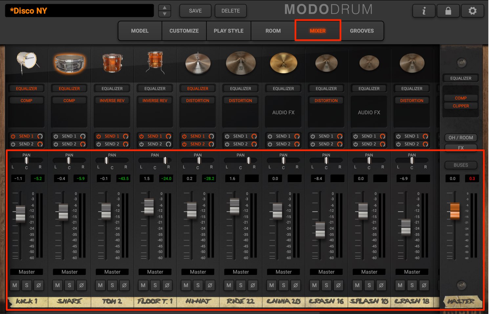Toggle Send 2 power on Hi-Hat
Viewport: 489px width, 314px height.
point(184,144)
